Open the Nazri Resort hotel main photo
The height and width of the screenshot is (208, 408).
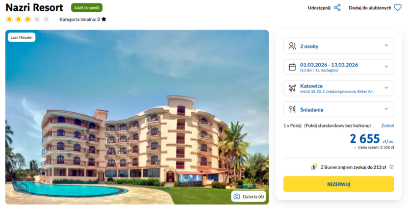click(137, 117)
